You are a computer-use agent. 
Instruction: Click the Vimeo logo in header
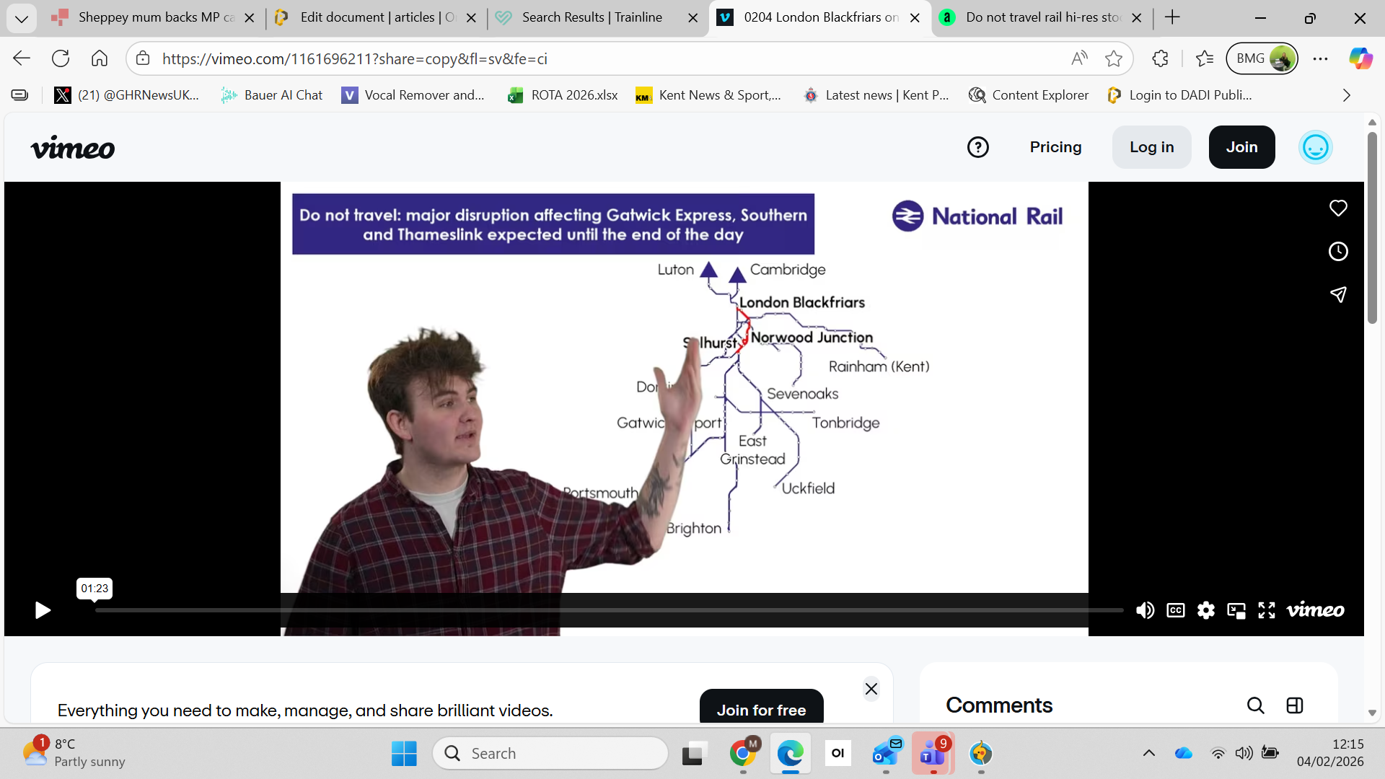[73, 148]
